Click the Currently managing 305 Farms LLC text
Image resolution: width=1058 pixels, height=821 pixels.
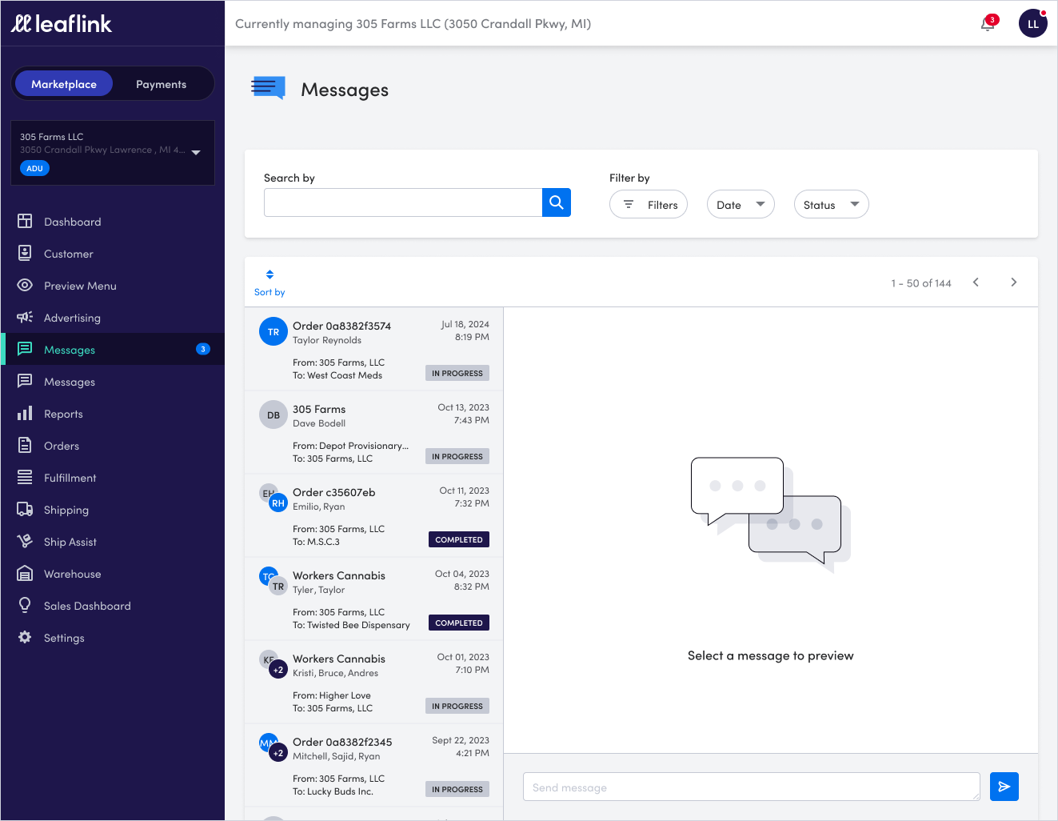pyautogui.click(x=413, y=24)
